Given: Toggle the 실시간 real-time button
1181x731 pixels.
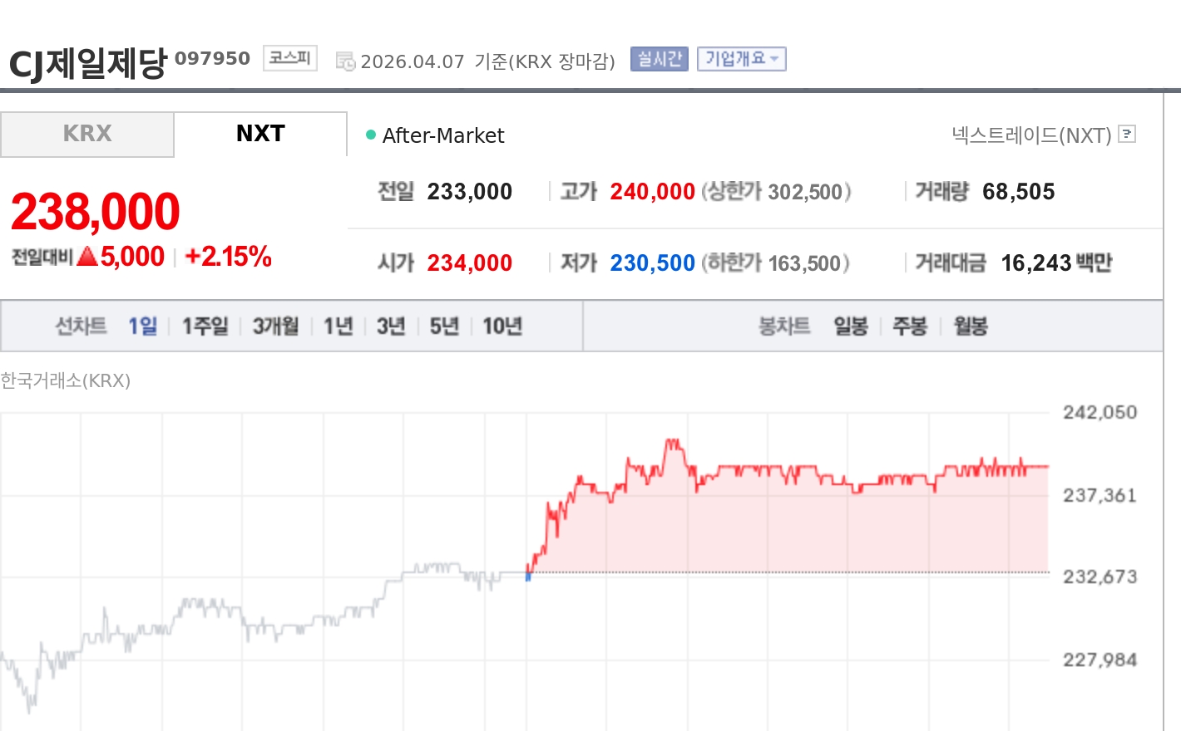Looking at the screenshot, I should coord(659,59).
